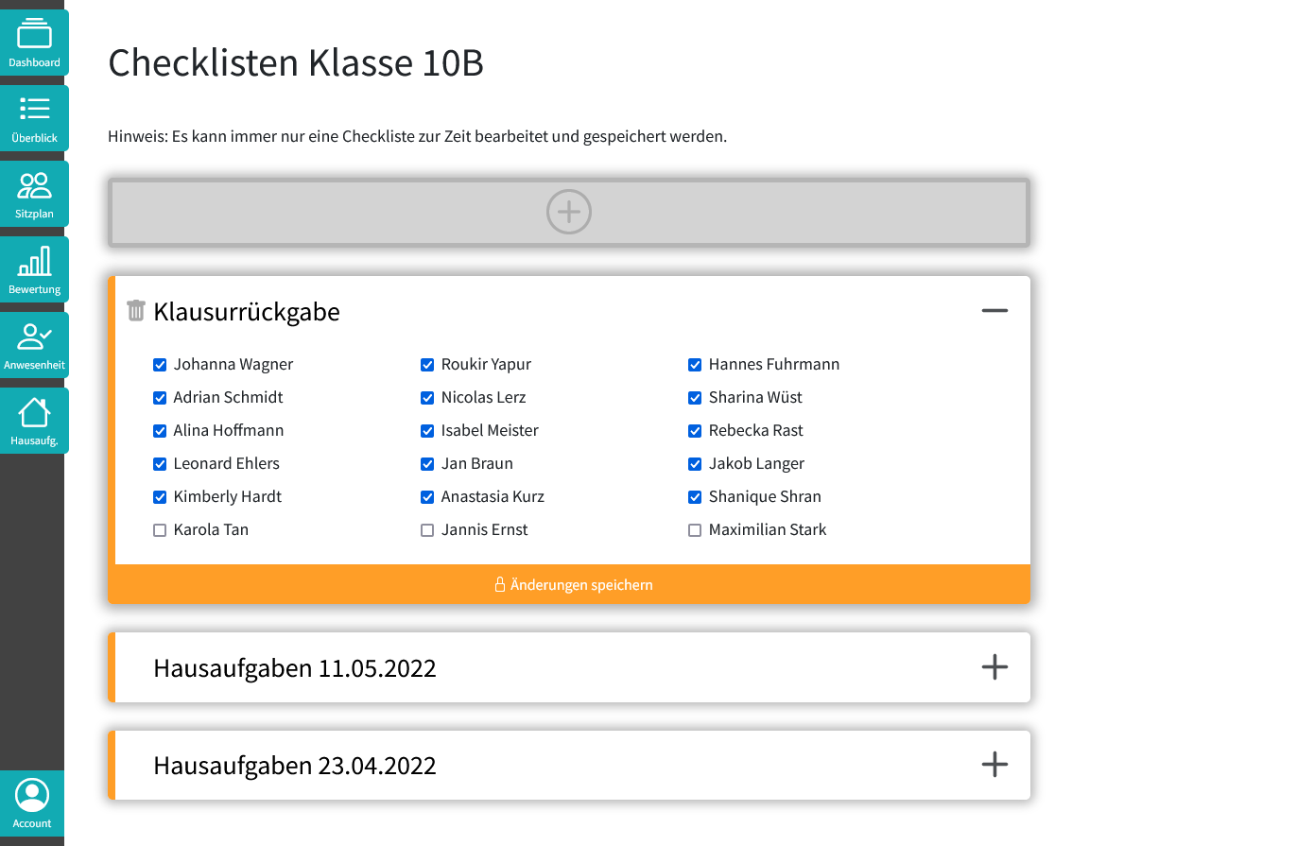Open the Dashboard sidebar icon
Image resolution: width=1314 pixels, height=846 pixels.
34,43
